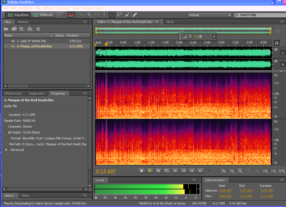Screen dimensions: 286x207
Task: Select the Paintbrush Selection tool
Action: 127,15
